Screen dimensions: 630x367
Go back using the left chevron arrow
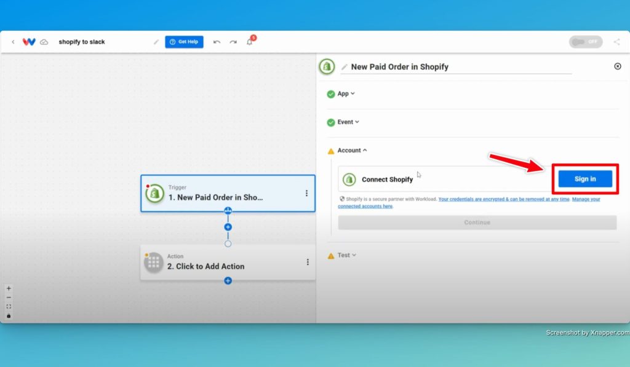pyautogui.click(x=13, y=42)
